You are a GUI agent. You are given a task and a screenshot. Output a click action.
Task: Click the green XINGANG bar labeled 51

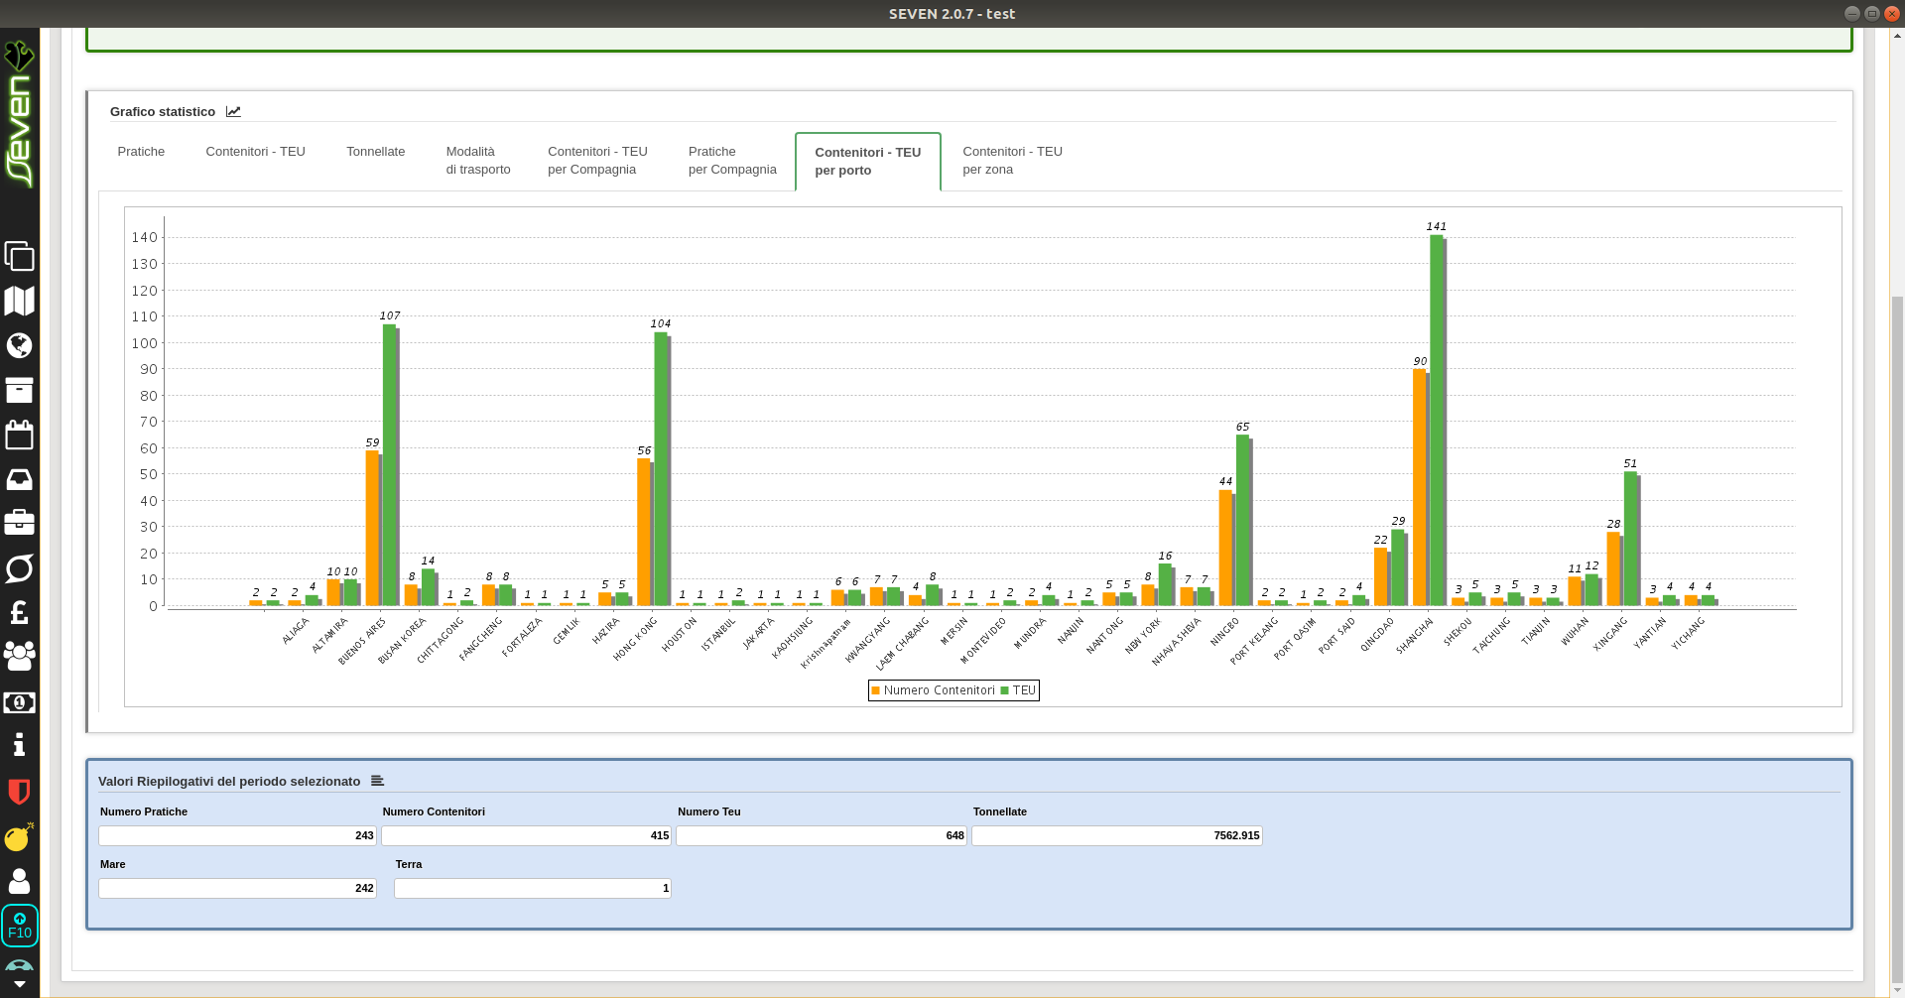click(x=1631, y=539)
